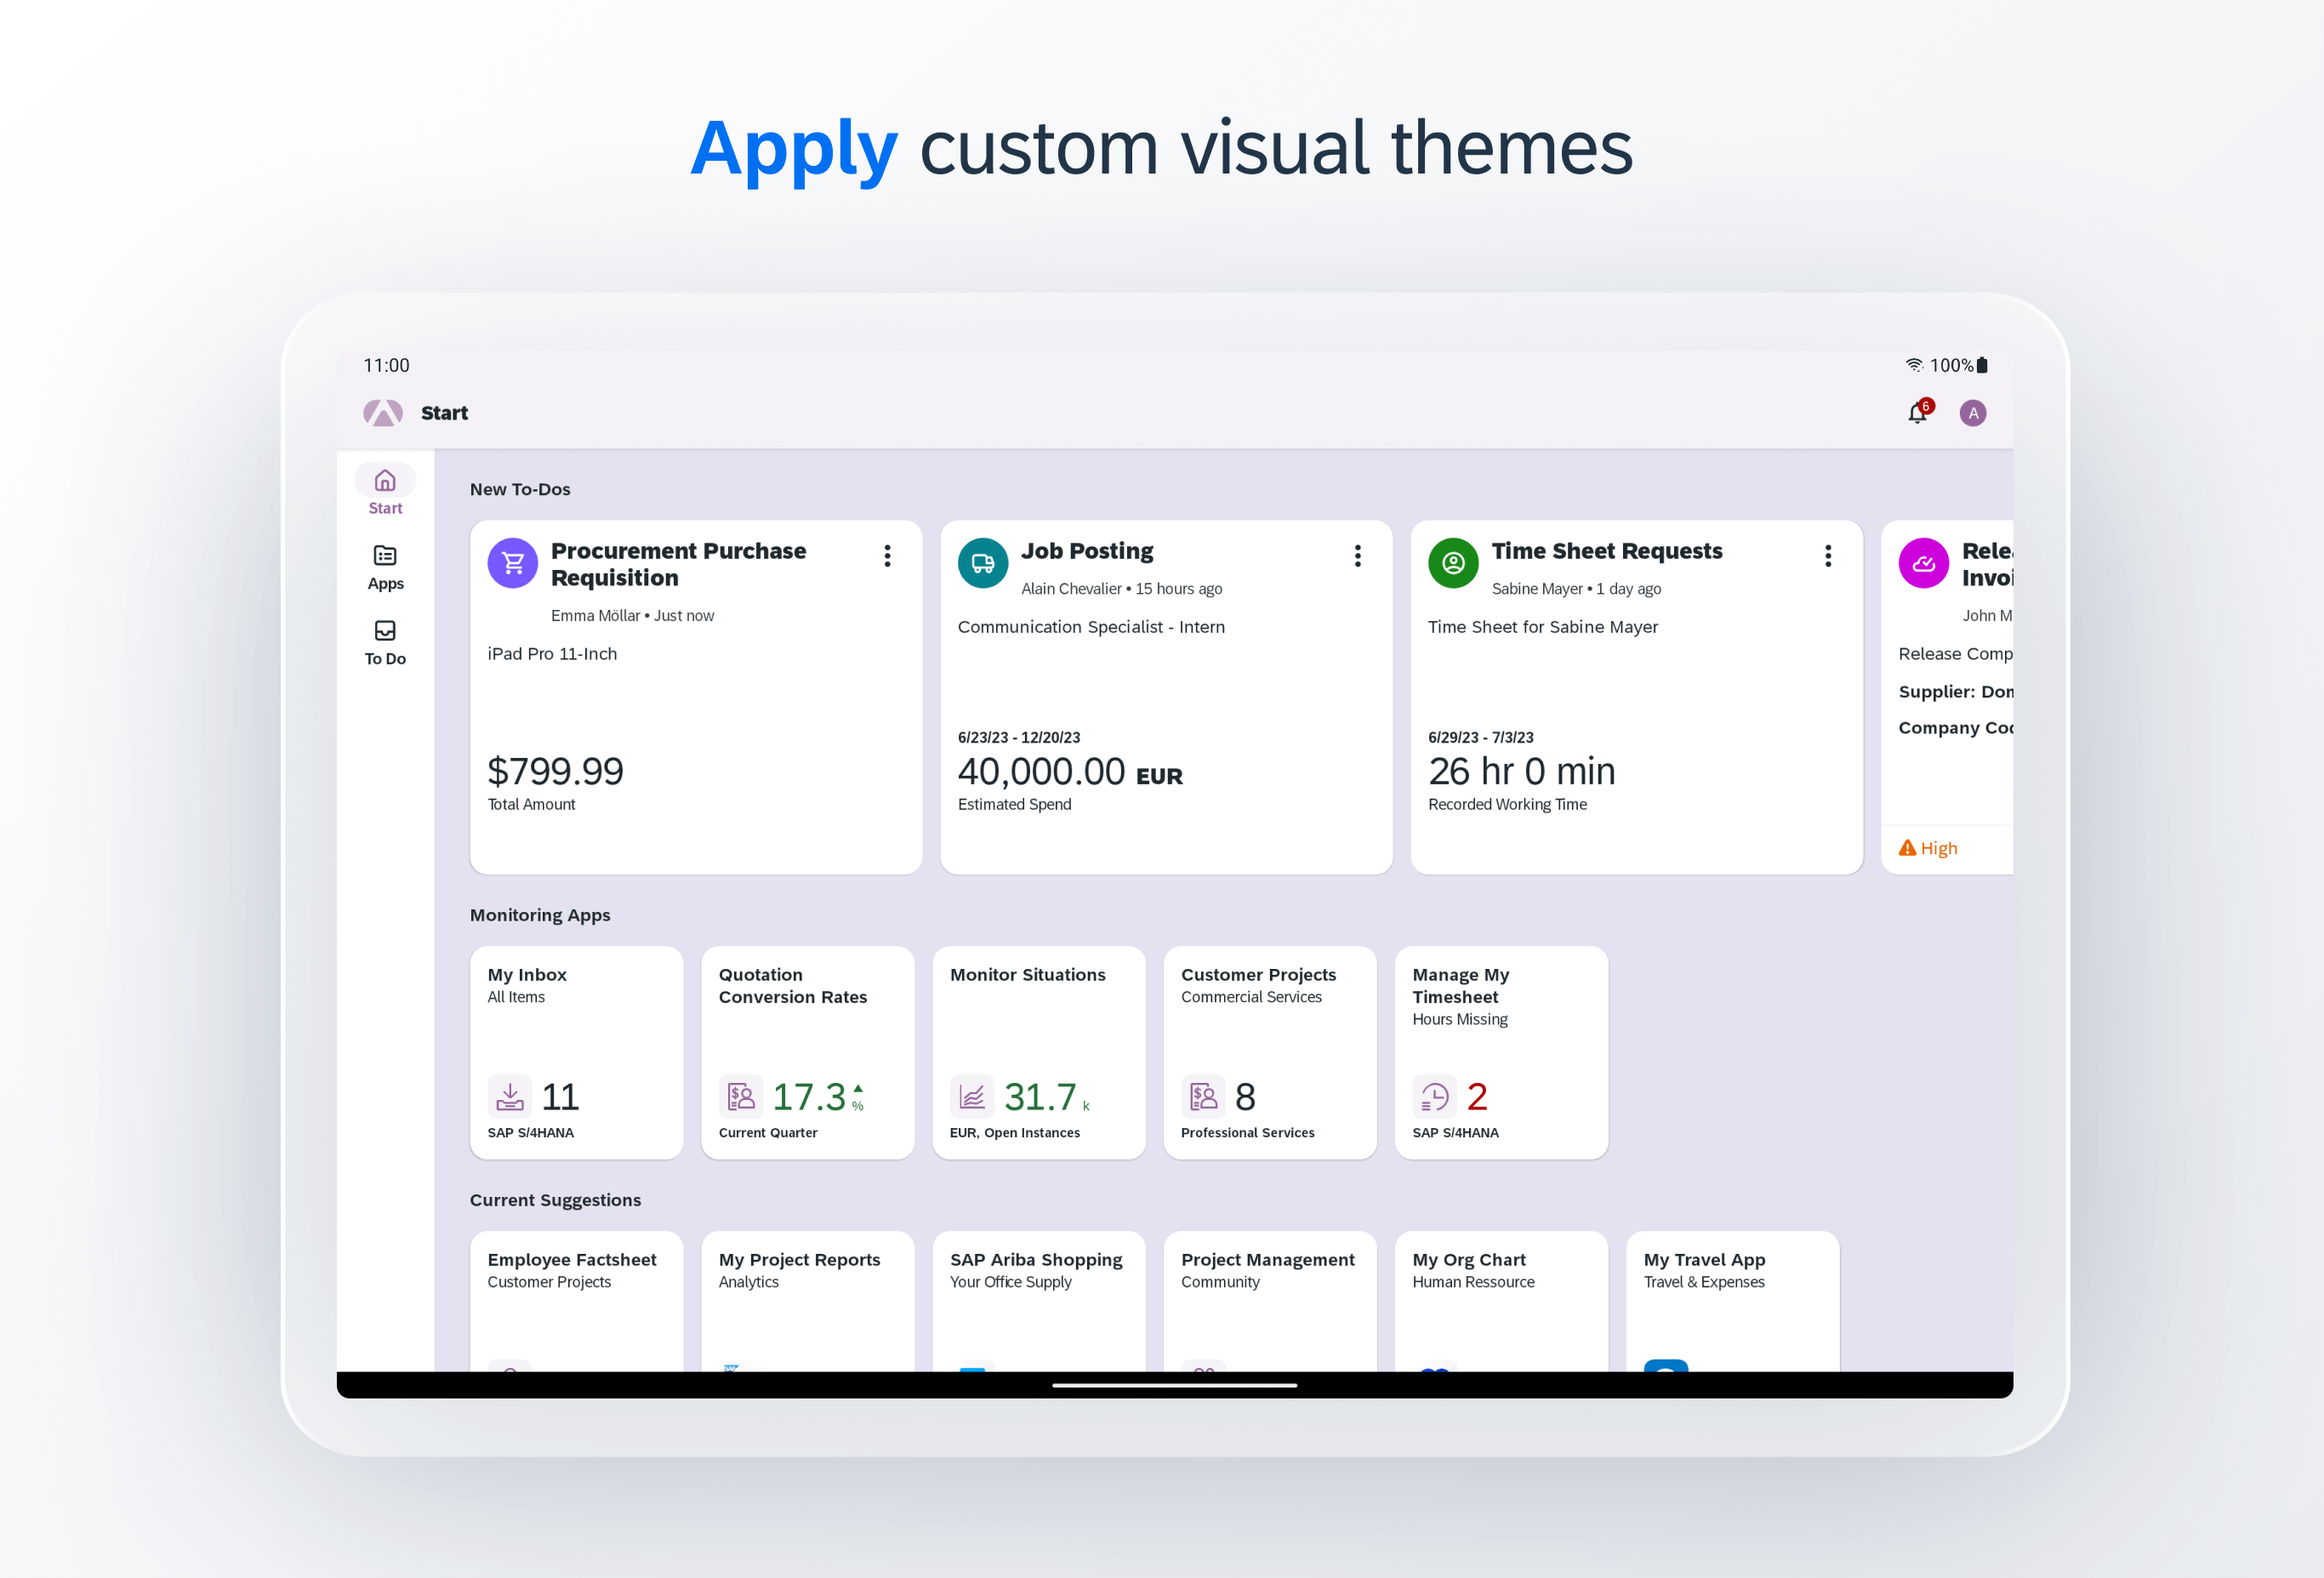Open the SAP Ariba Shopping tile
The image size is (2324, 1578).
click(1039, 1301)
